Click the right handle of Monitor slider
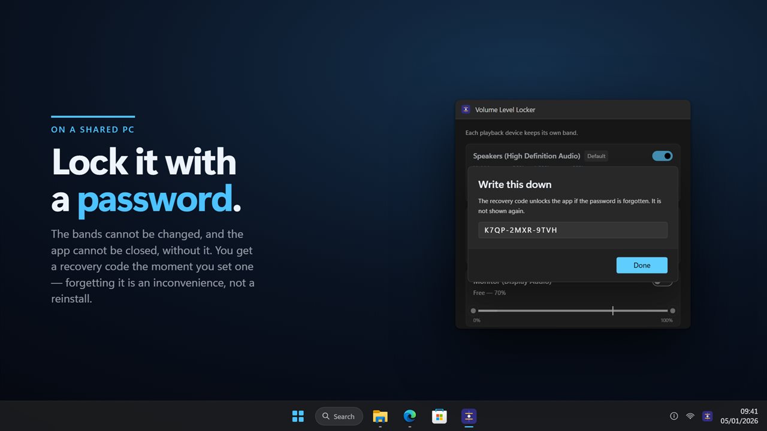The image size is (767, 431). pyautogui.click(x=673, y=311)
